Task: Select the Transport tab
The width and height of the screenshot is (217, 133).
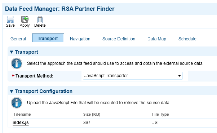Action: coord(48,38)
